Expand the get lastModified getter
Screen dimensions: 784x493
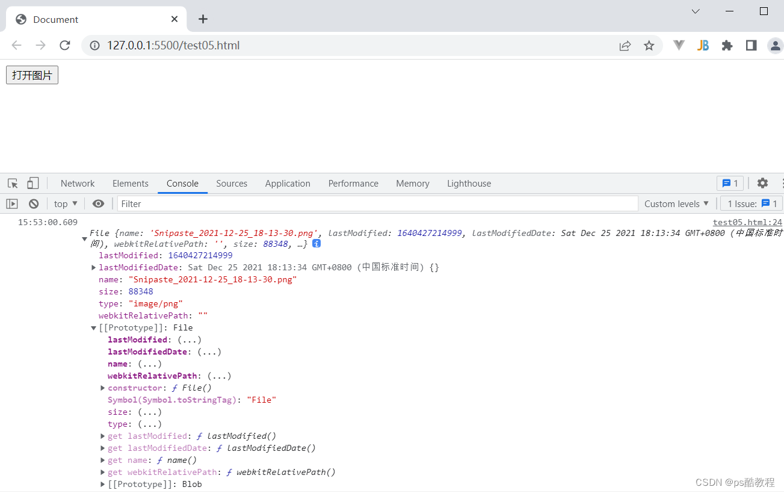(x=102, y=436)
